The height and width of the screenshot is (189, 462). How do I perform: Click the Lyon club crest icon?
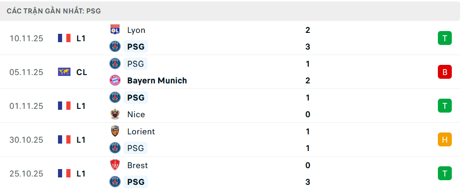[x=115, y=30]
